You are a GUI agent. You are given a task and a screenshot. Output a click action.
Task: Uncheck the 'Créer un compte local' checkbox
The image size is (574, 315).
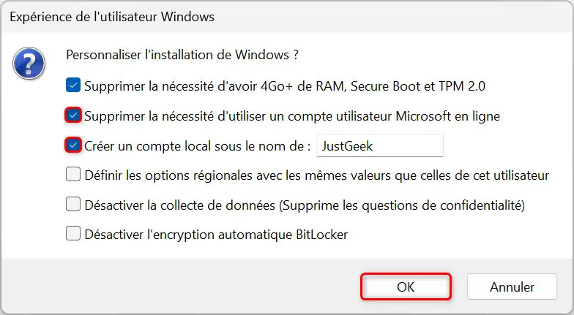73,145
